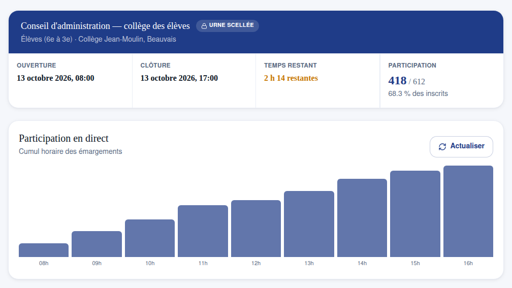
Task: Click the 13h participation bar
Action: pyautogui.click(x=309, y=224)
